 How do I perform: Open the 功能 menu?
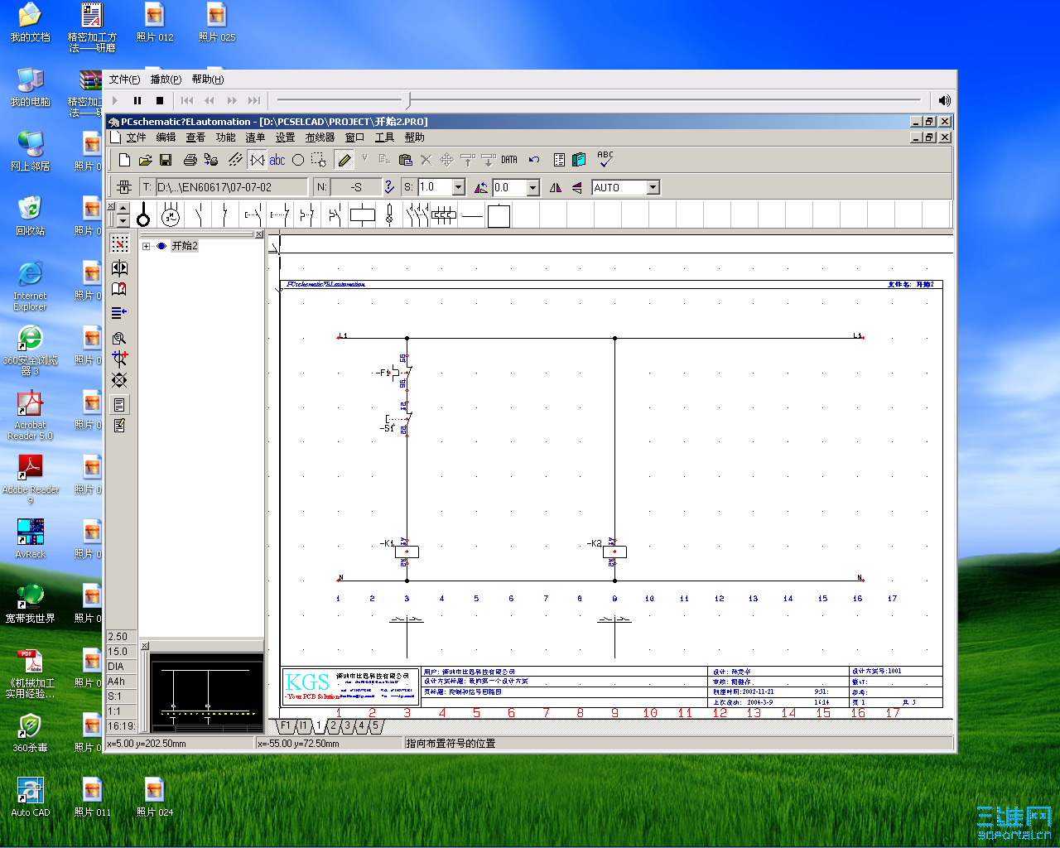[225, 137]
